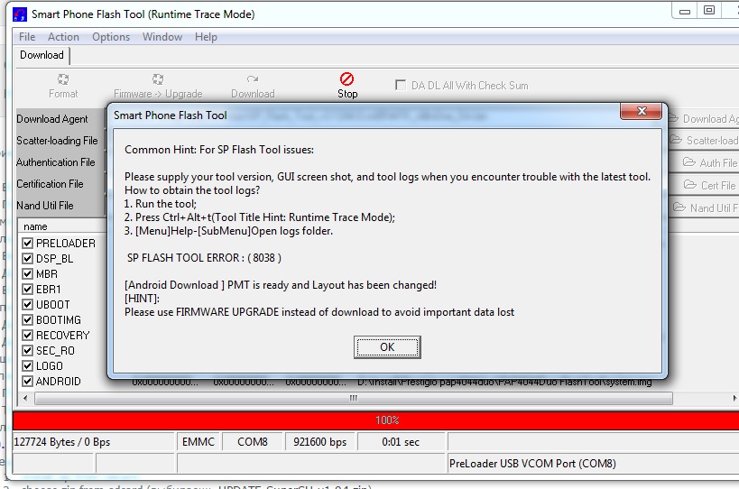Click the Download Agent folder icon
Screen dimensions: 739x489
(x=674, y=119)
